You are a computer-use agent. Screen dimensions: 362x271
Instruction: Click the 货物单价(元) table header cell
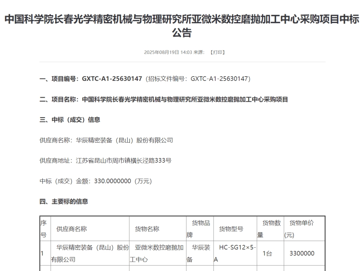click(x=304, y=229)
